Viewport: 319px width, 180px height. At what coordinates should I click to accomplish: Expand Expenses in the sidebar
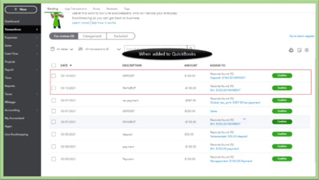click(37, 38)
